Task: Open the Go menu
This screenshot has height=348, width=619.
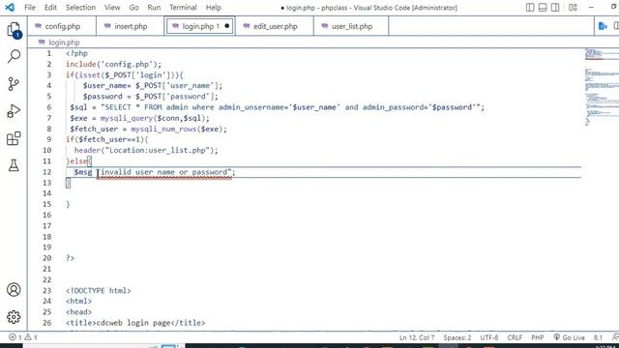Action: [133, 8]
